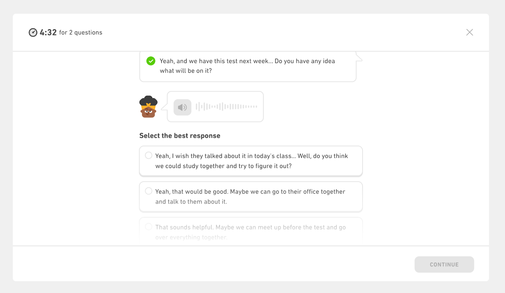
Task: Click the audio waveform bar
Action: (226, 107)
